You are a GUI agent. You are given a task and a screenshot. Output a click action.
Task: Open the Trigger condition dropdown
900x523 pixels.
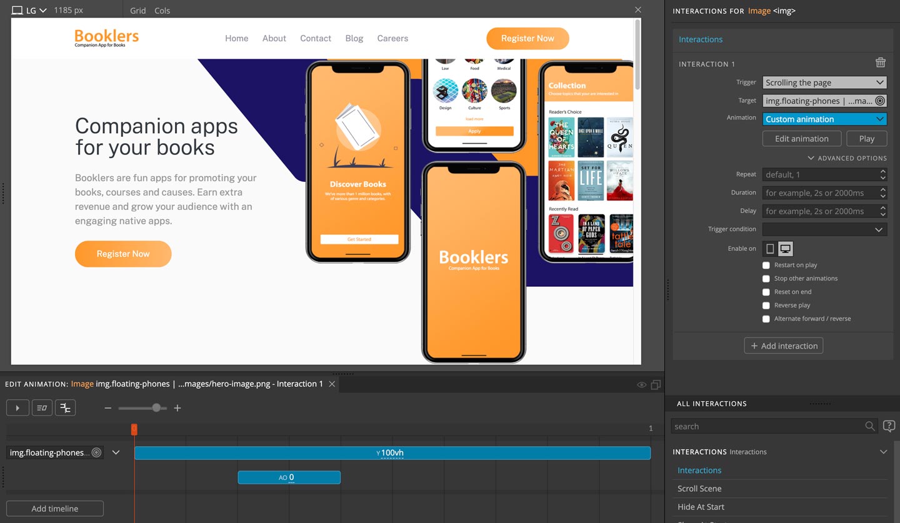[x=824, y=229]
